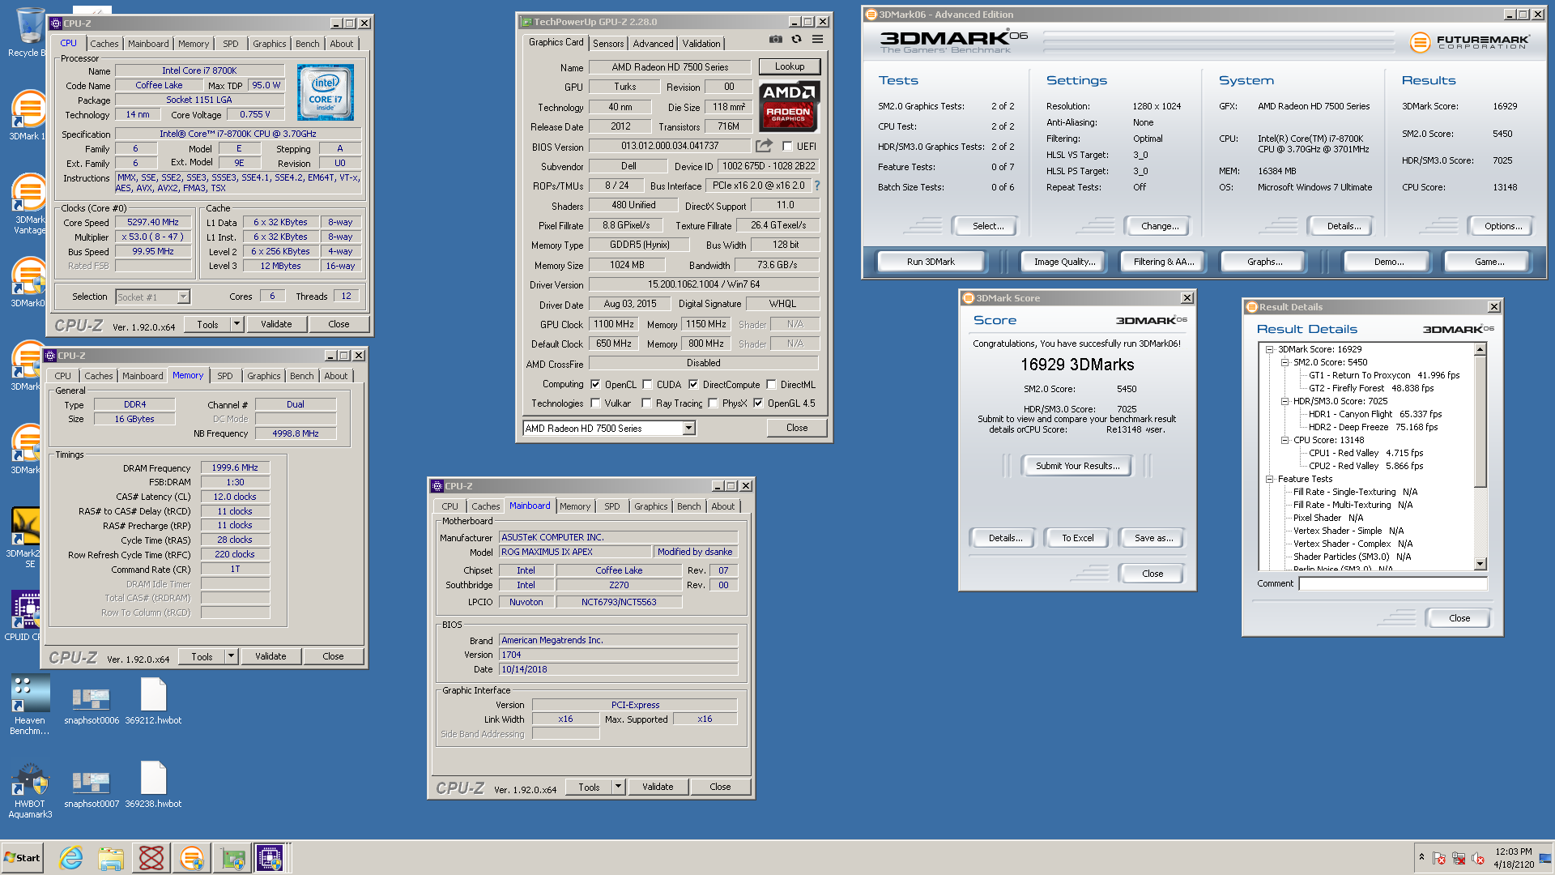The width and height of the screenshot is (1555, 875).
Task: Toggle the CUDA checkbox
Action: [647, 384]
